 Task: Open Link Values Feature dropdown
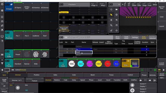[34, 80]
